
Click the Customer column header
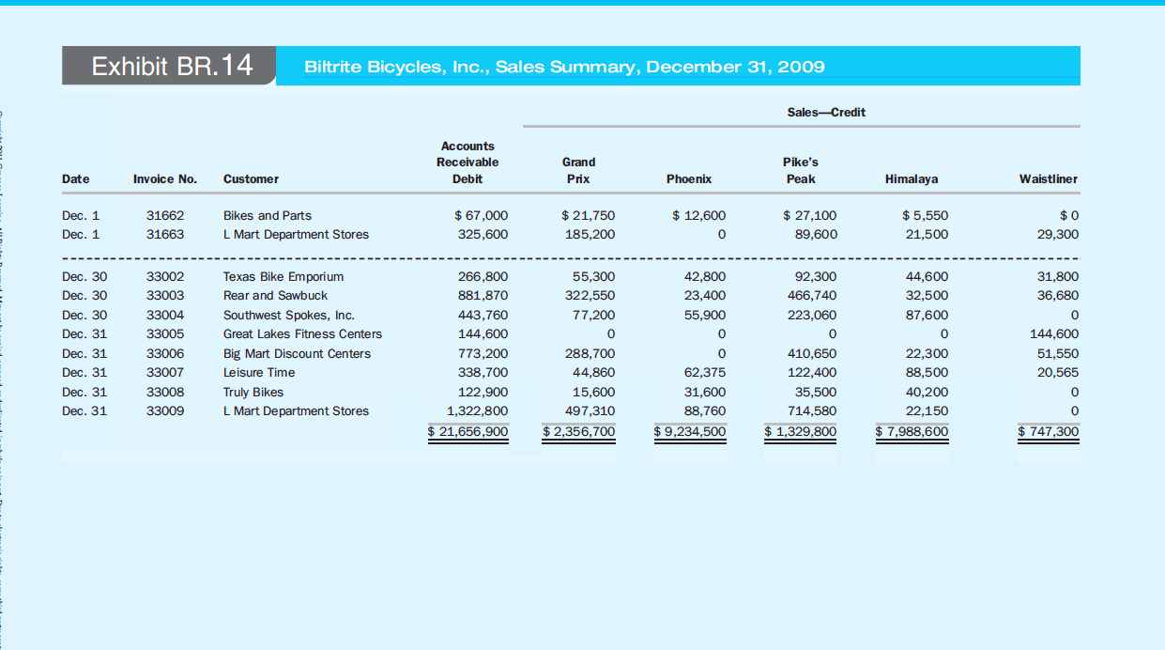(251, 178)
